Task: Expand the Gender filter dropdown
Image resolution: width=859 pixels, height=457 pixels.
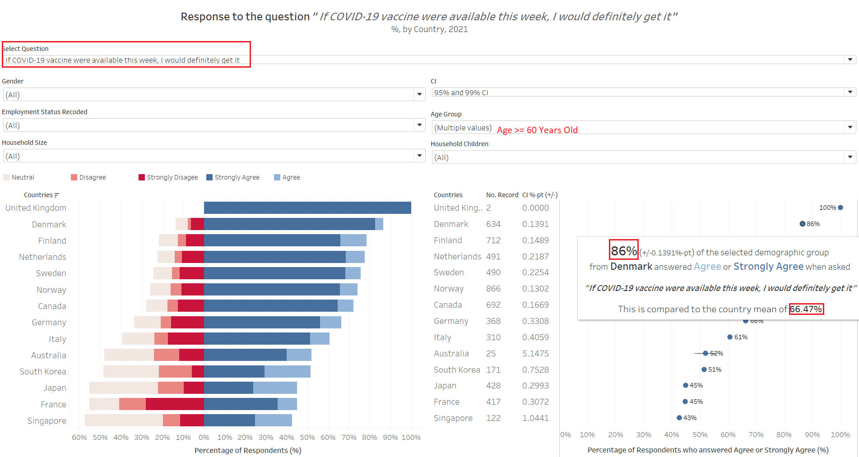Action: [x=419, y=94]
